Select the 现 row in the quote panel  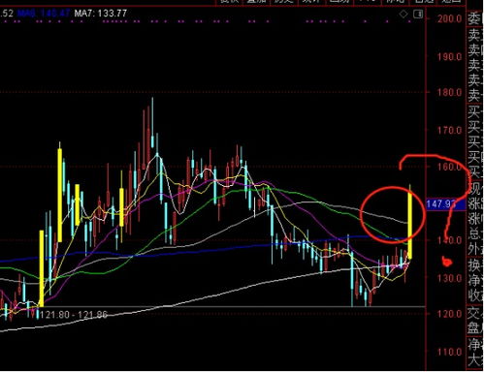pos(475,188)
